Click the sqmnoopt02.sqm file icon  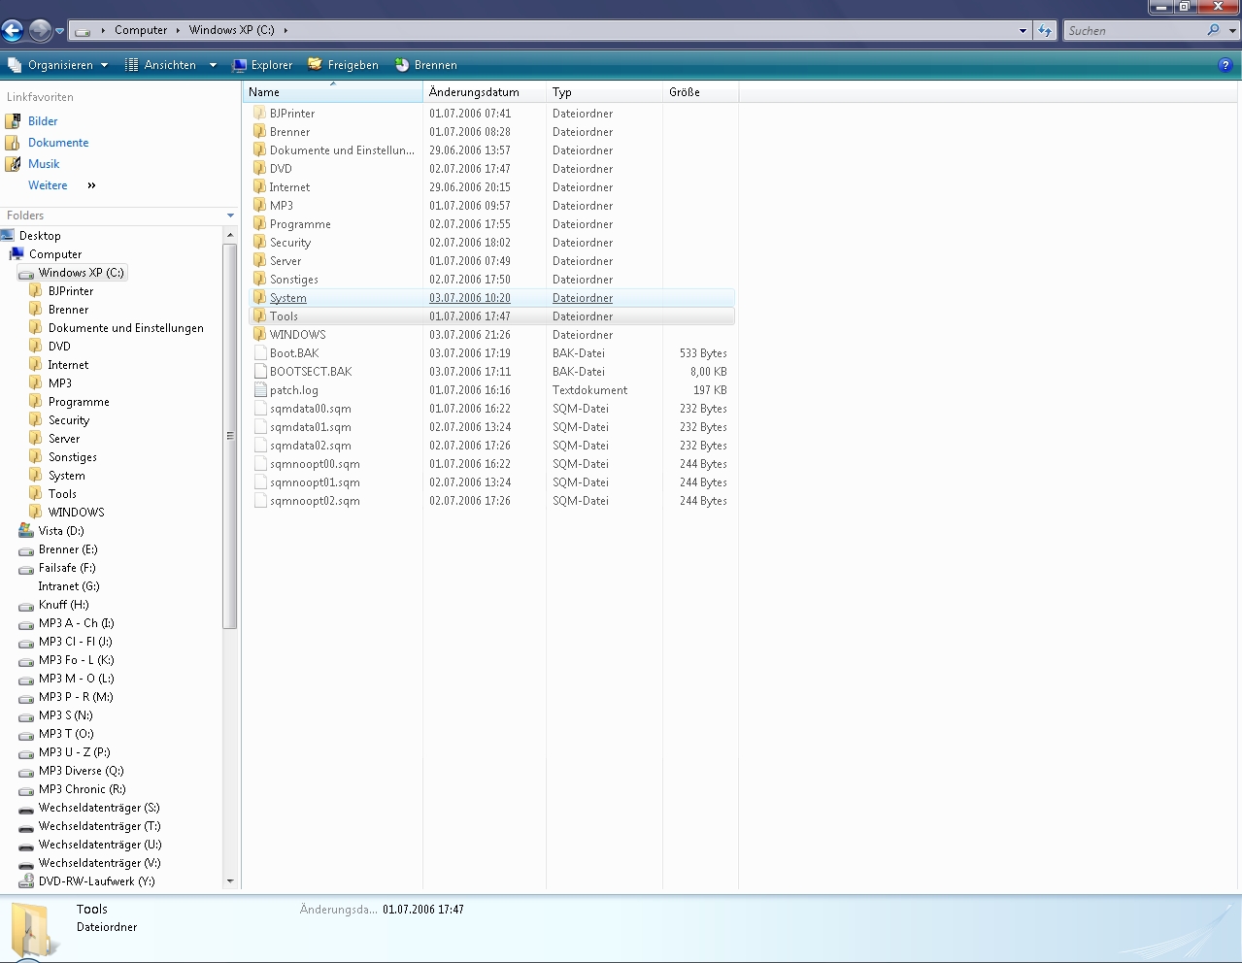260,500
